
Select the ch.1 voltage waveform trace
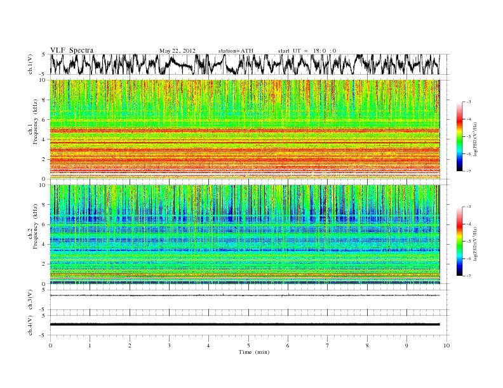click(x=245, y=64)
